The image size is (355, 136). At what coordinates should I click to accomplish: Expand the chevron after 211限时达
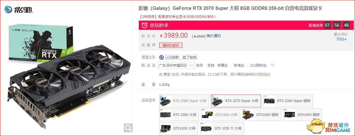273,65
